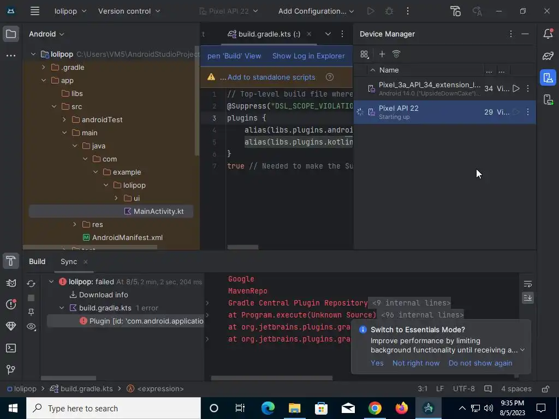Click Do not show again link
Viewport: 559px width, 419px height.
pyautogui.click(x=480, y=363)
